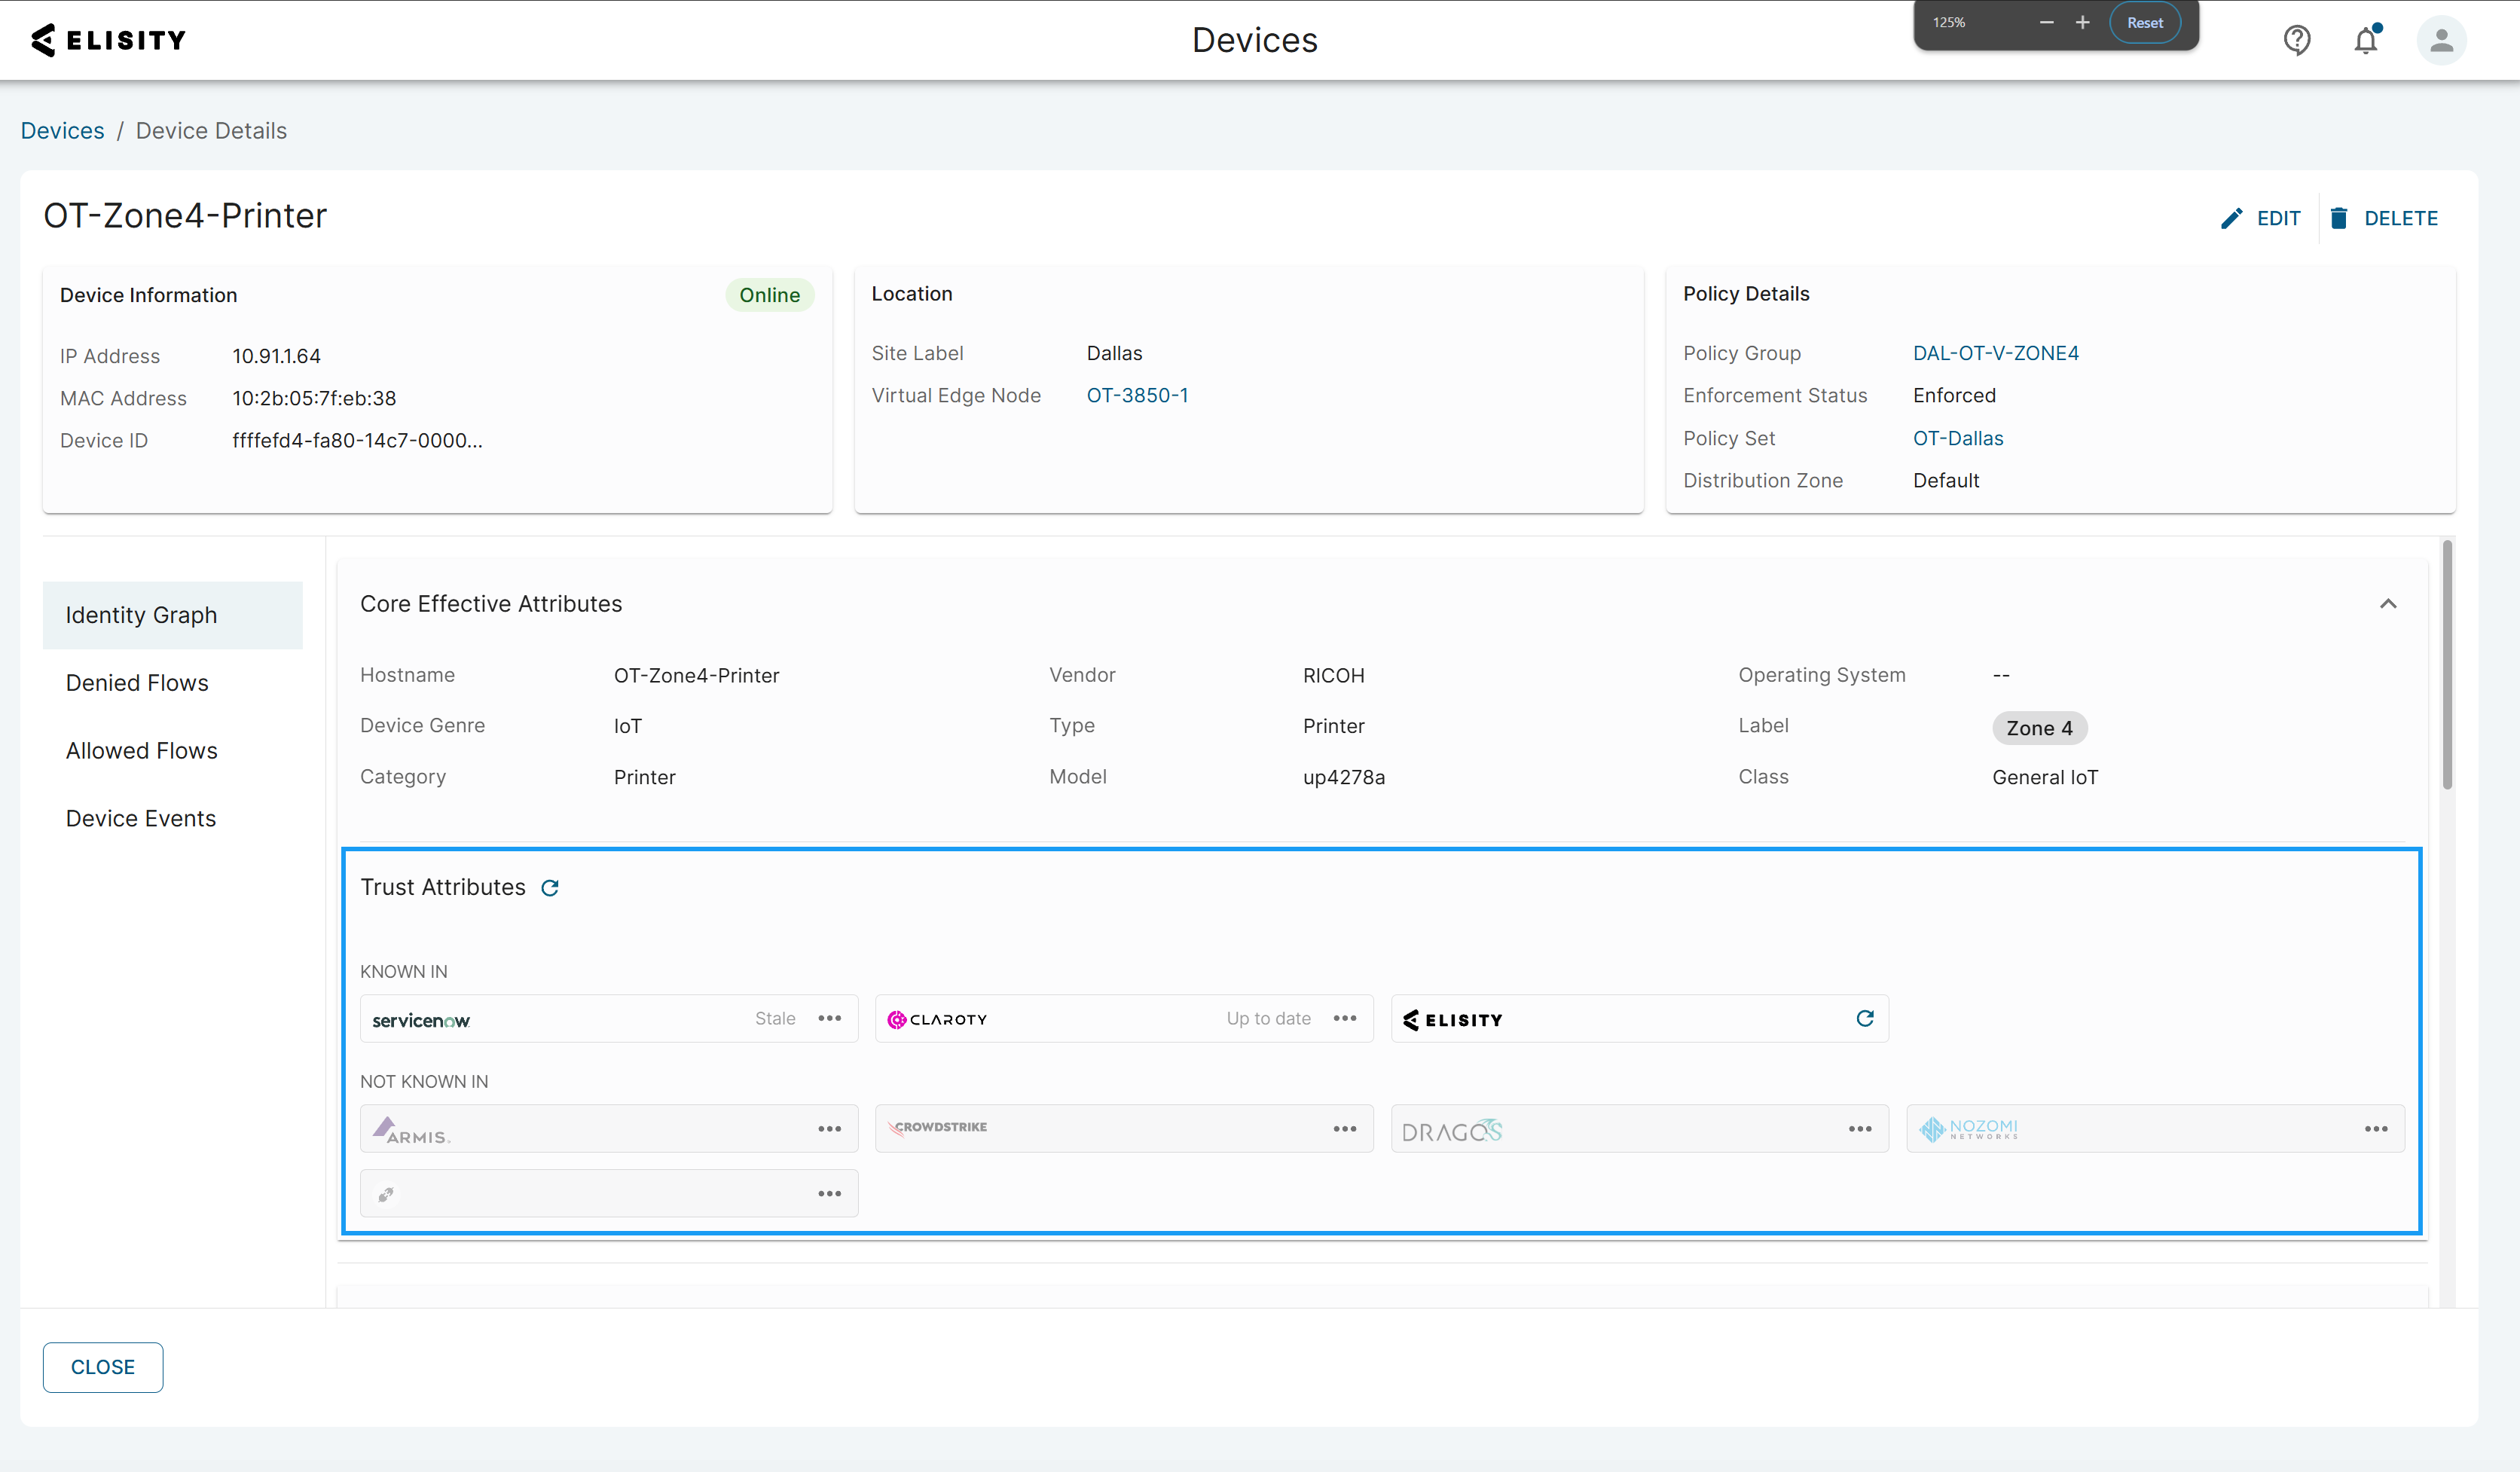Screen dimensions: 2520x1472
Task: Open the DAL-OT-V-ZONE4 policy group link
Action: [1995, 353]
